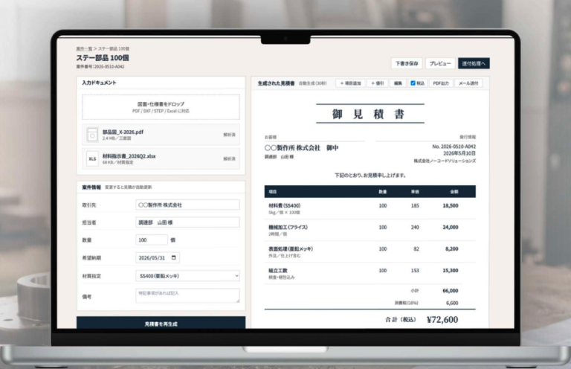Click the 金額 column header
The width and height of the screenshot is (571, 369).
[x=454, y=192]
